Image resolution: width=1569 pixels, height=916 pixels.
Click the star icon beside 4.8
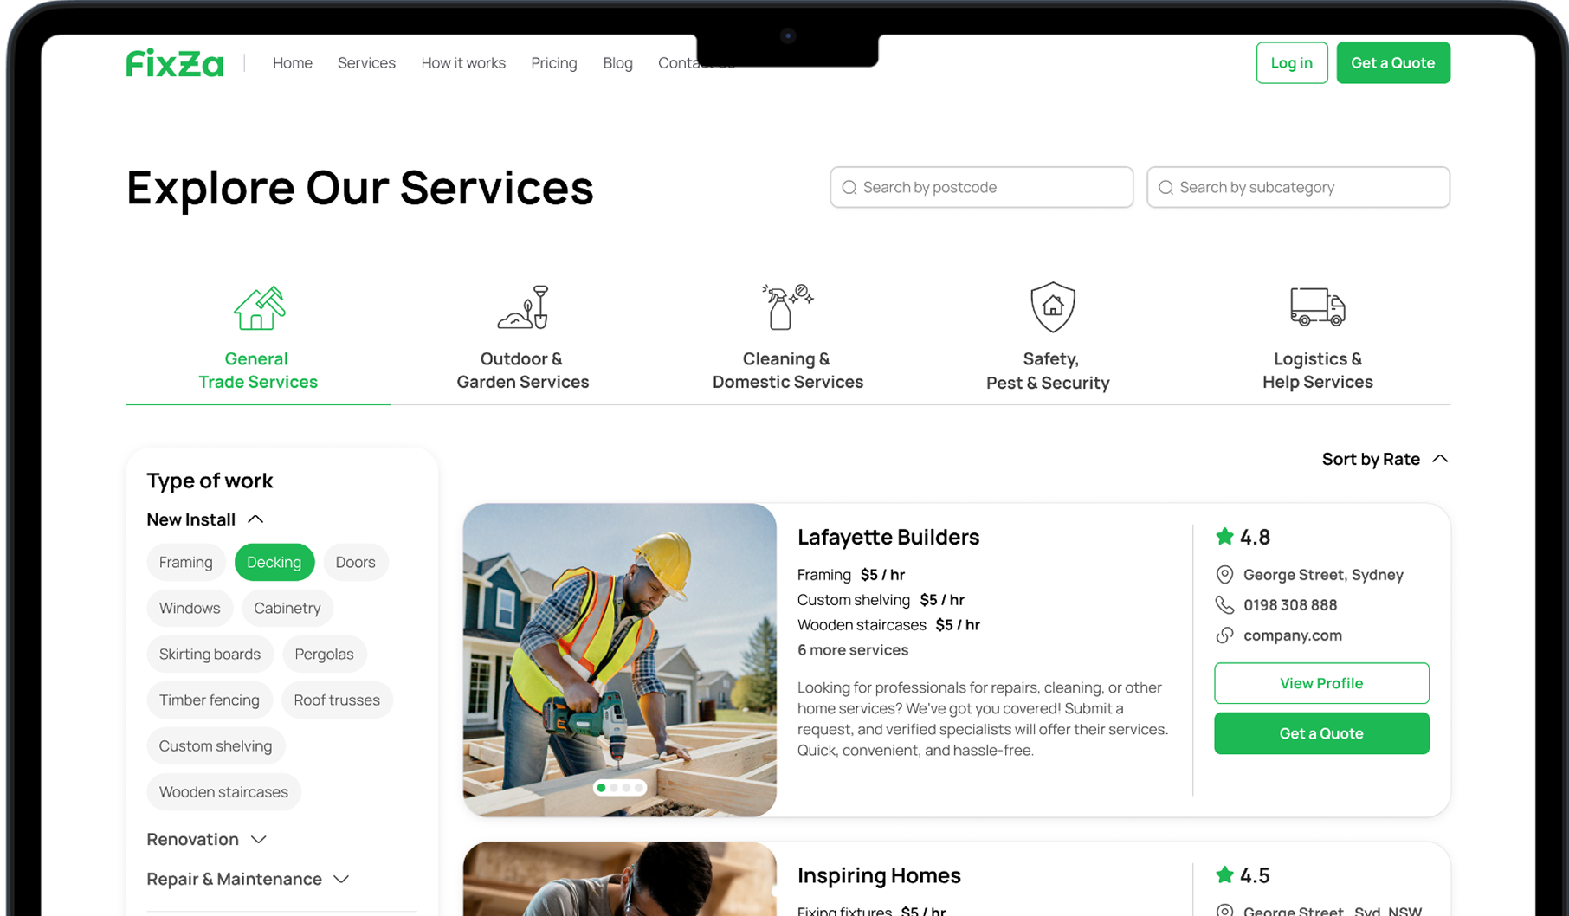[x=1224, y=537]
